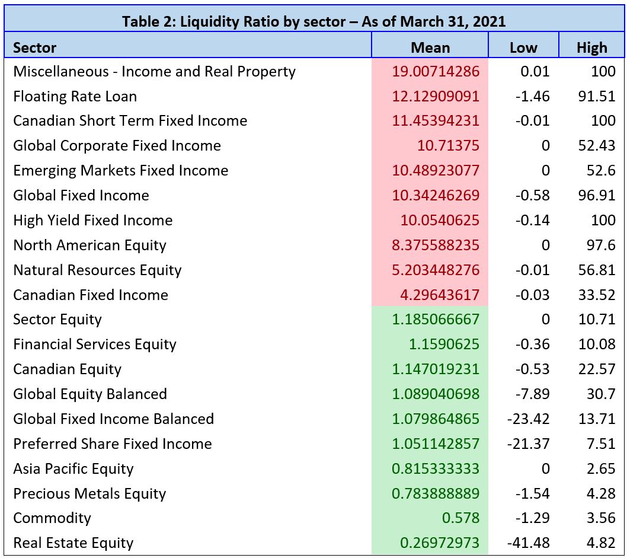Select the 'Global Corporate Fixed Income' row label

[x=117, y=146]
